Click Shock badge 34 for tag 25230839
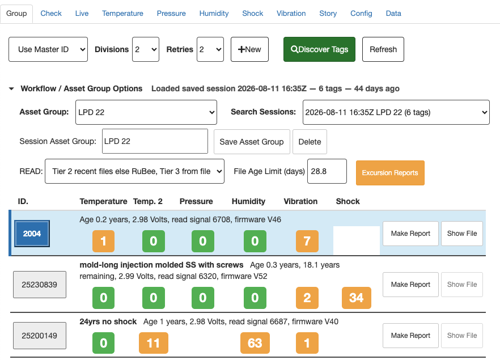This screenshot has width=500, height=360. (357, 298)
